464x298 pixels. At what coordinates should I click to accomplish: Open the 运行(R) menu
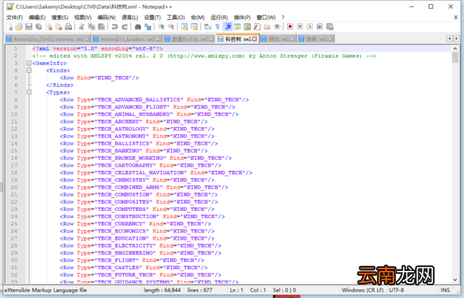click(219, 18)
